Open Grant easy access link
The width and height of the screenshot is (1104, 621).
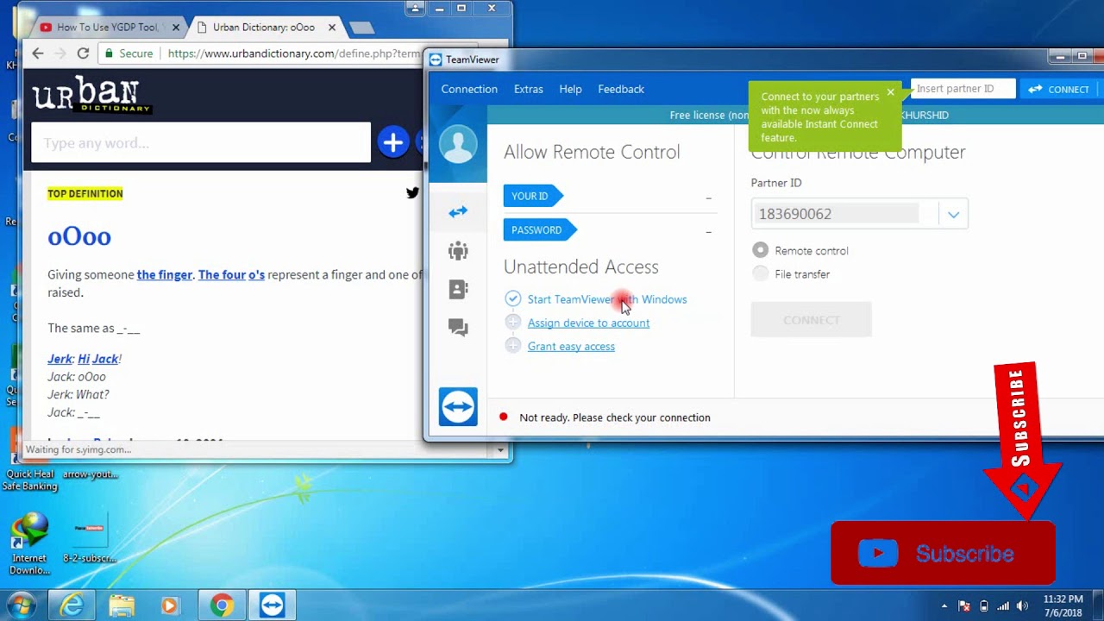(571, 346)
